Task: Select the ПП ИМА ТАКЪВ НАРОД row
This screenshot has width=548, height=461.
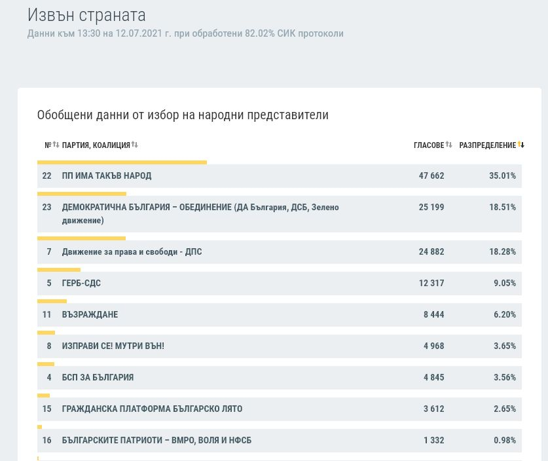Action: [280, 175]
